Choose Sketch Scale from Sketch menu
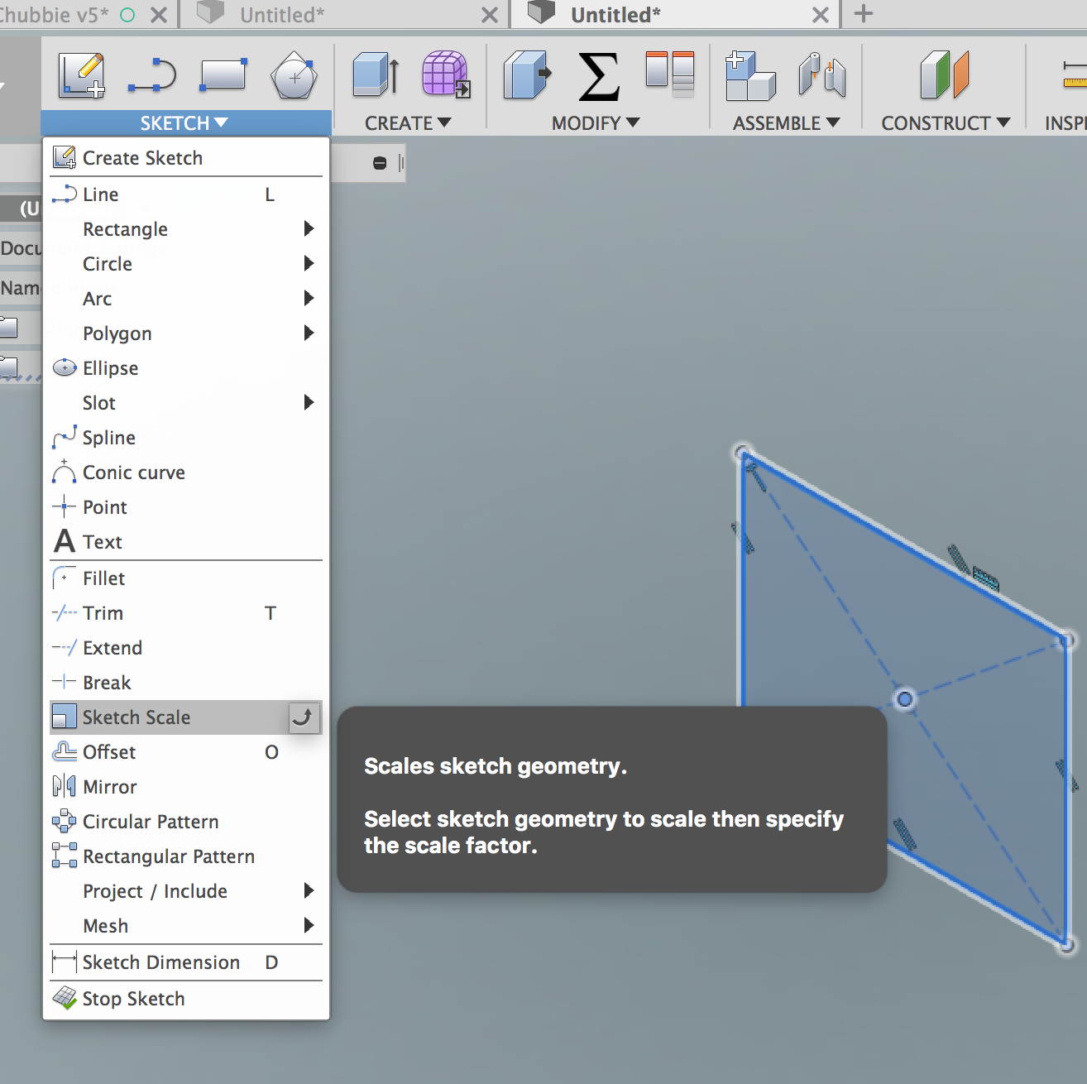 click(x=136, y=717)
